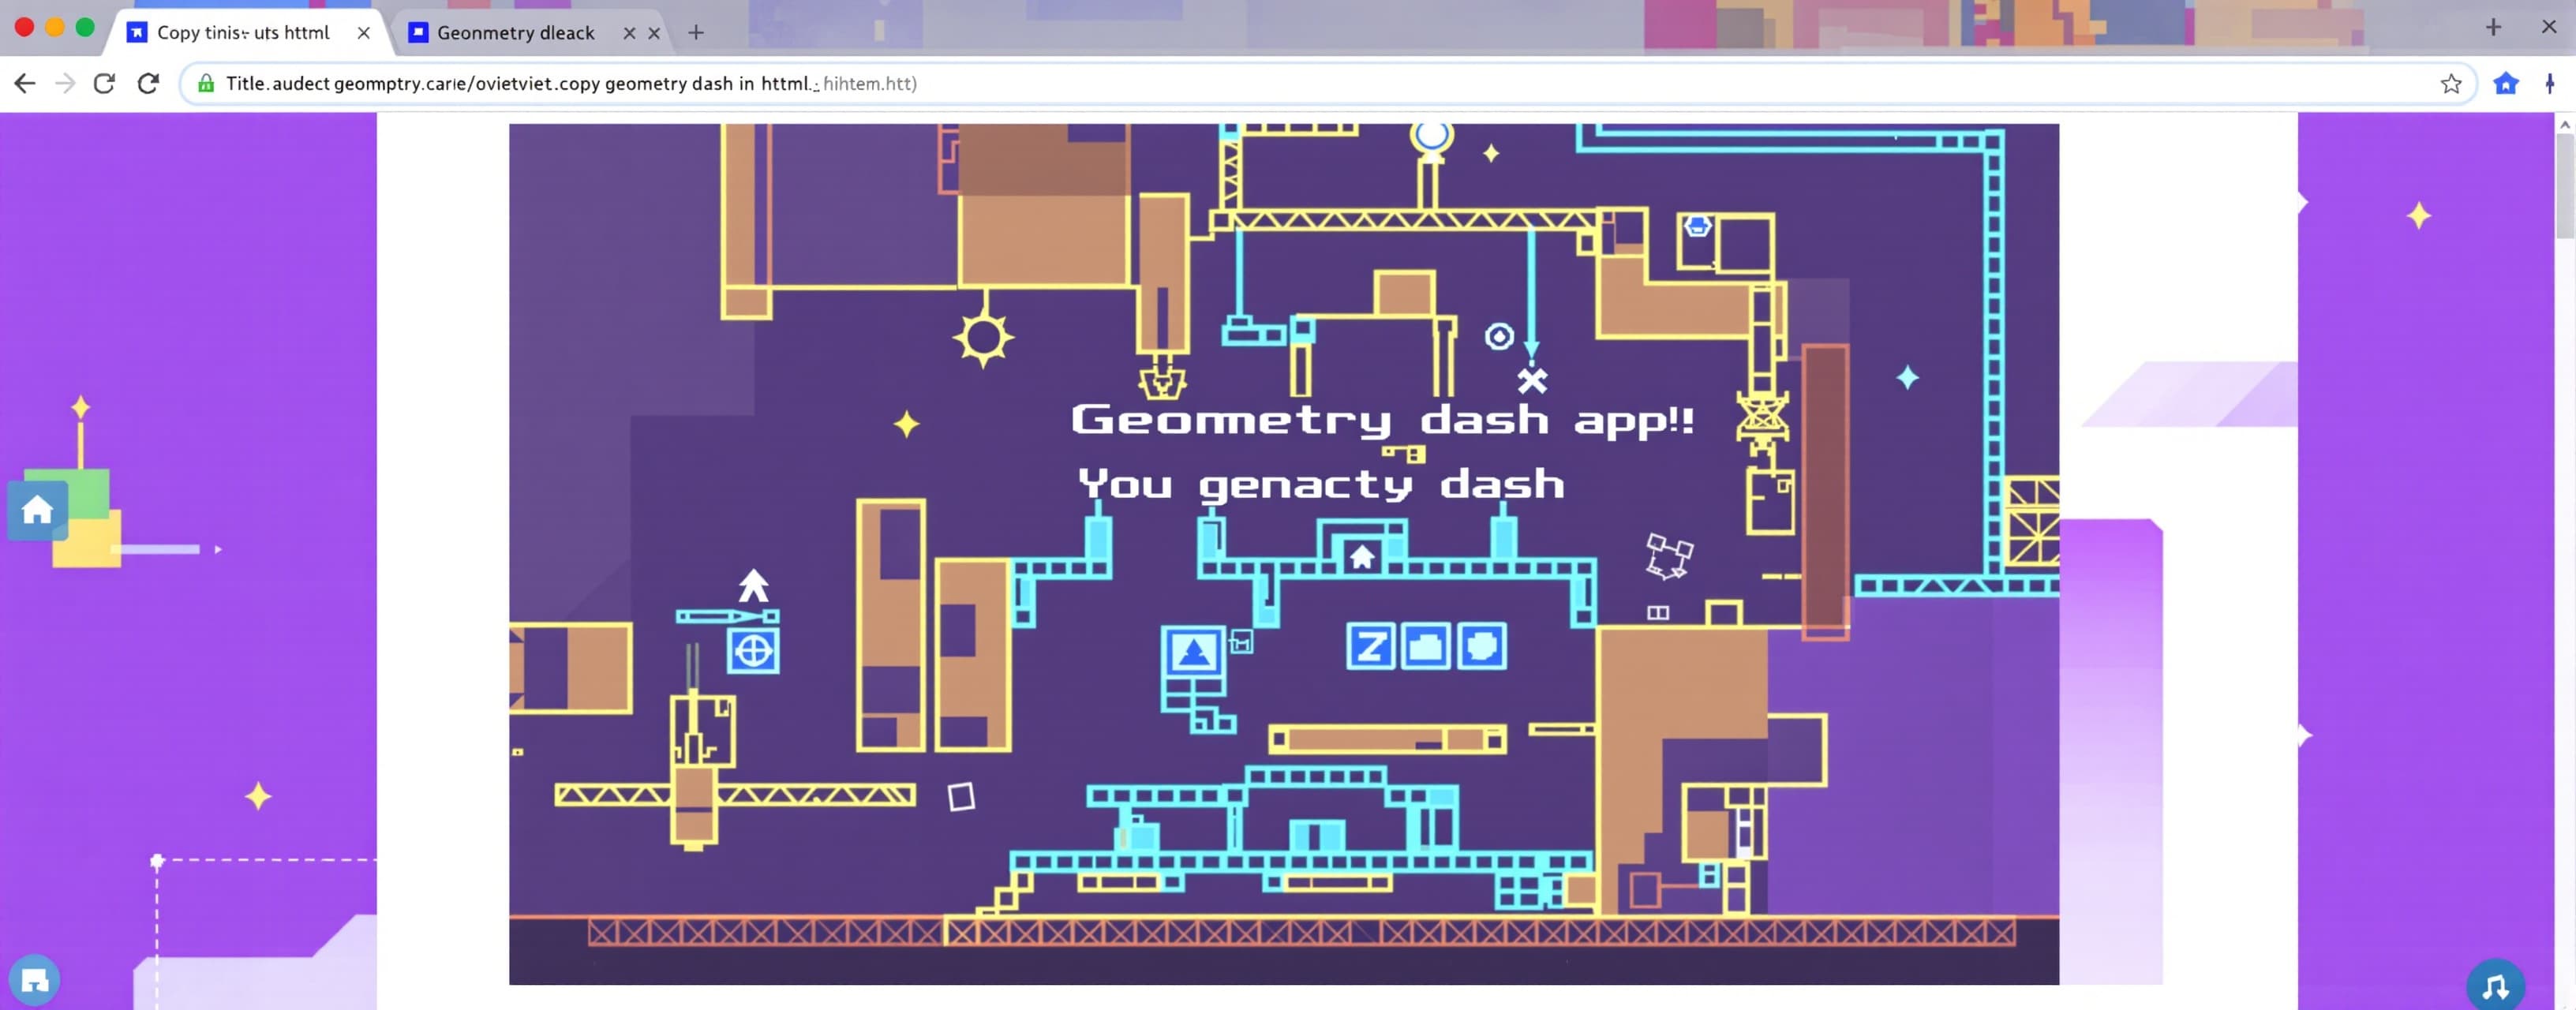Click the scrollbar up arrow
Viewport: 2576px width, 1010px height.
[2565, 124]
